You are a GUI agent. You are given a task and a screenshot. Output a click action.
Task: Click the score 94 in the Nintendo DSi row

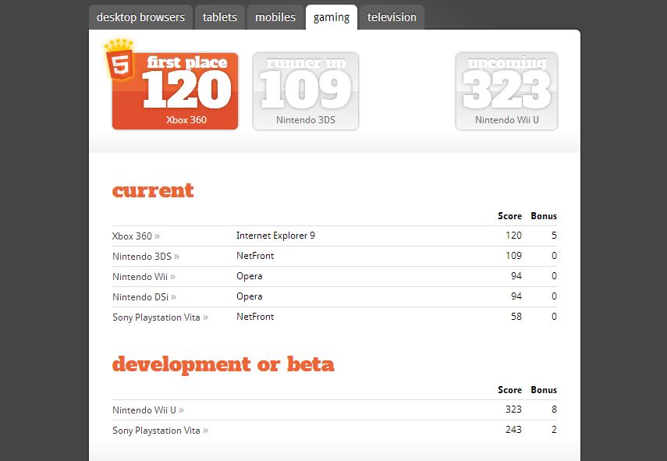click(x=516, y=296)
